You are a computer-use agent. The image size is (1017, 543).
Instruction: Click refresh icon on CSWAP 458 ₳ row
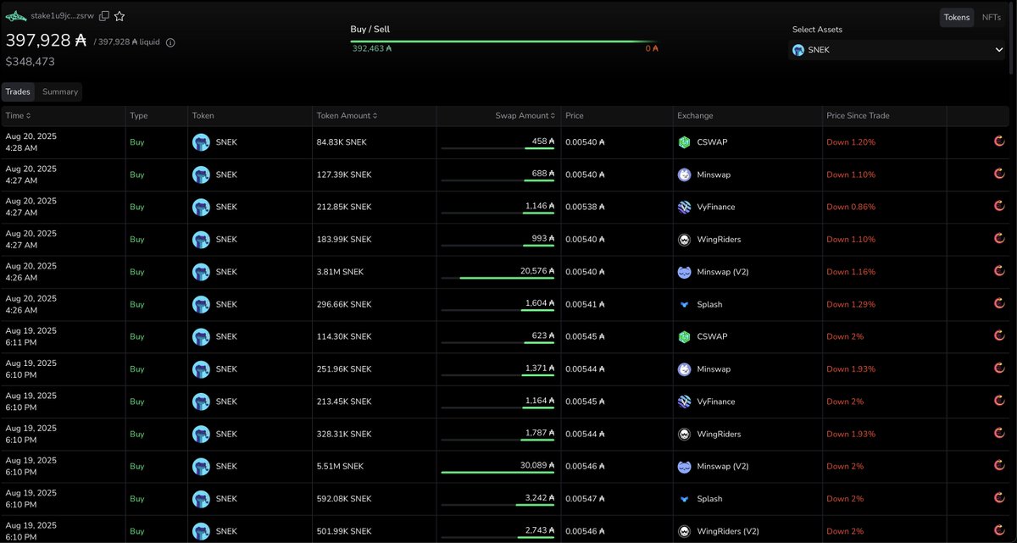pos(999,142)
